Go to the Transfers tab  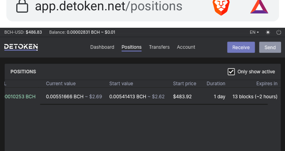[159, 47]
